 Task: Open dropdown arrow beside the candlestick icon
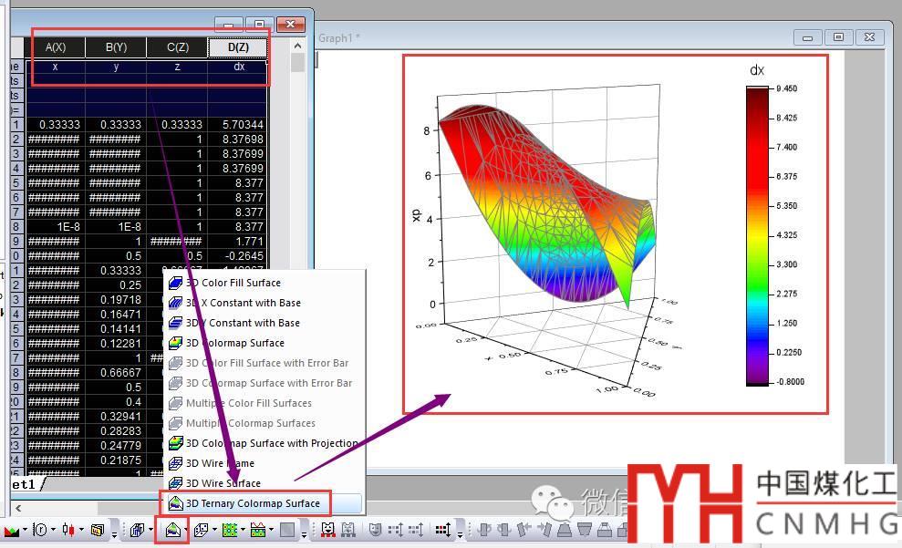pyautogui.click(x=82, y=530)
